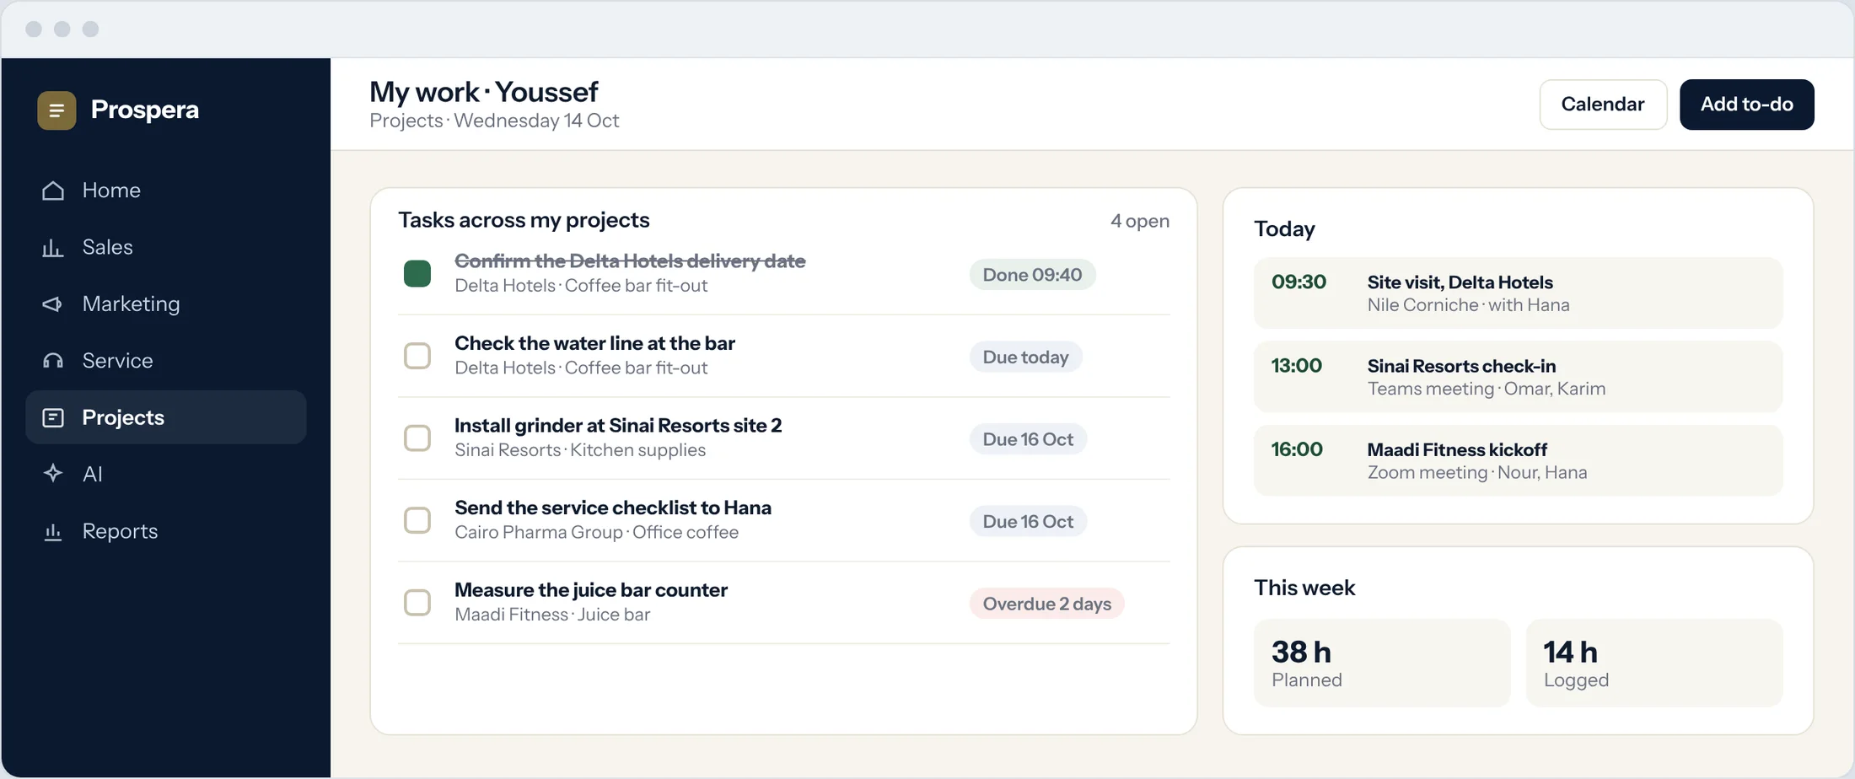Click the Add to-do button
The height and width of the screenshot is (779, 1855).
coord(1746,105)
